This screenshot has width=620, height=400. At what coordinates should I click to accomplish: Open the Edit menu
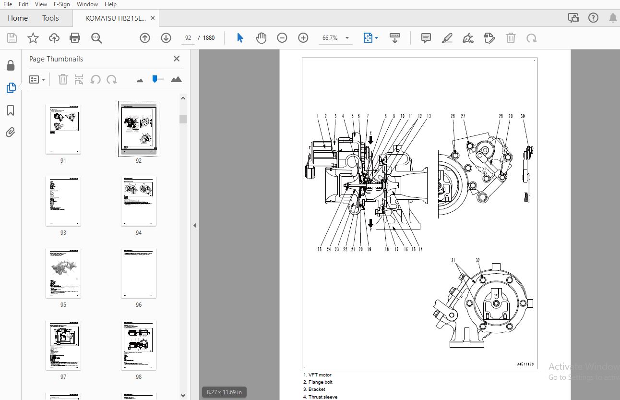click(x=24, y=4)
